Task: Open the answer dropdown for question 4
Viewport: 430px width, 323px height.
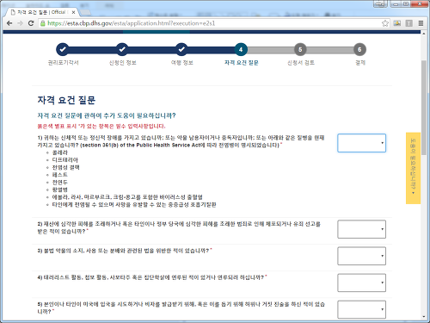Action: [x=361, y=283]
